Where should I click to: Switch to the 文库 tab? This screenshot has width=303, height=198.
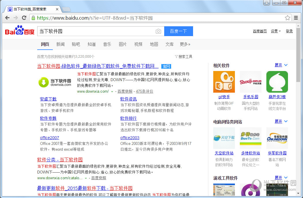pyautogui.click(x=169, y=44)
